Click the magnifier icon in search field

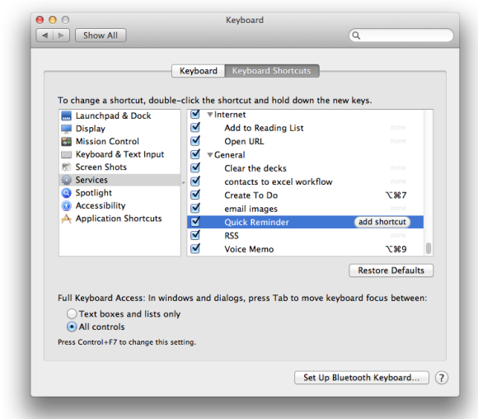click(x=356, y=35)
